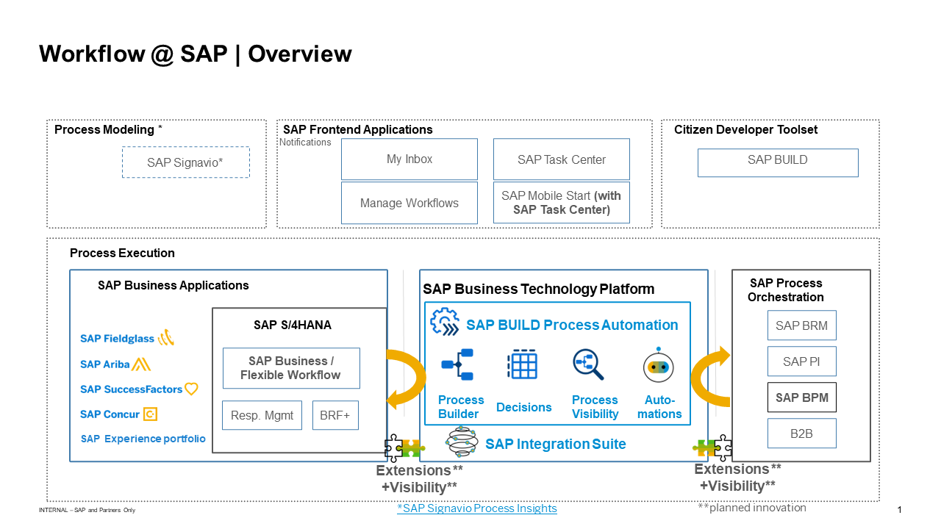The image size is (941, 529).
Task: Click the Automations robot icon
Action: pyautogui.click(x=659, y=365)
